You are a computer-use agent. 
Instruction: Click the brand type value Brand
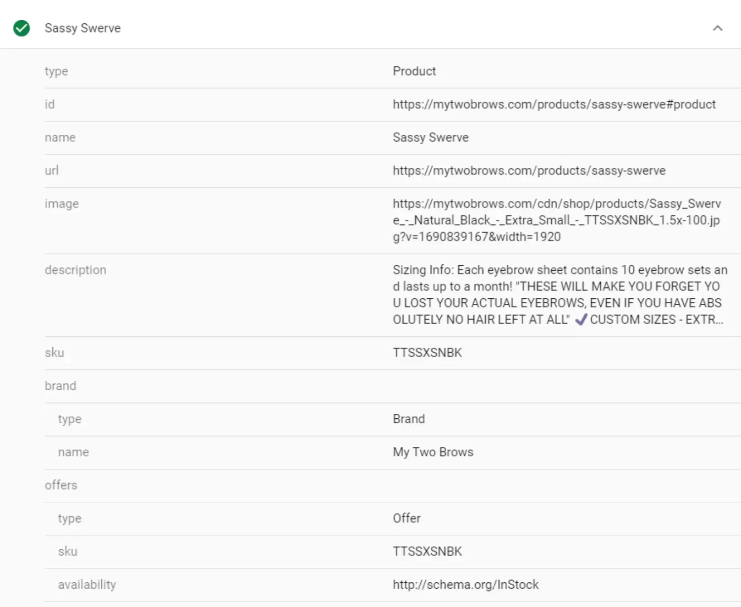coord(409,418)
